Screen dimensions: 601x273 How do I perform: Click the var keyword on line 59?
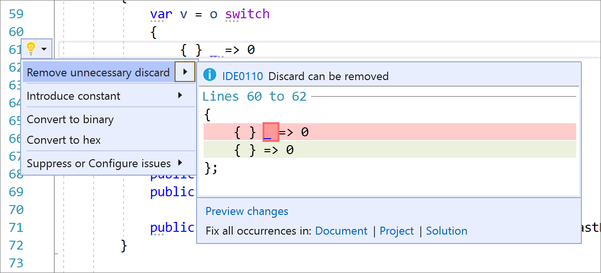[x=161, y=14]
